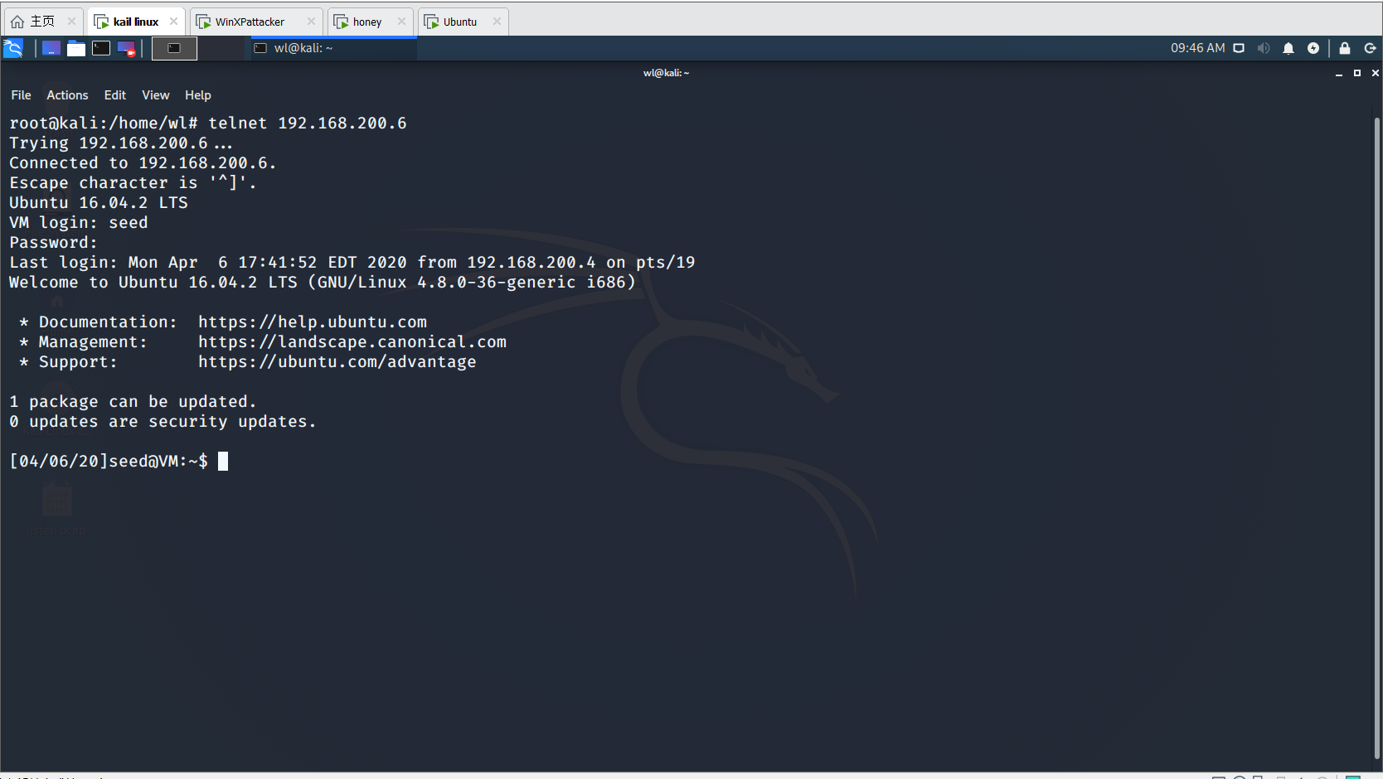Open the file manager panel icon
The height and width of the screenshot is (779, 1383).
tap(76, 48)
